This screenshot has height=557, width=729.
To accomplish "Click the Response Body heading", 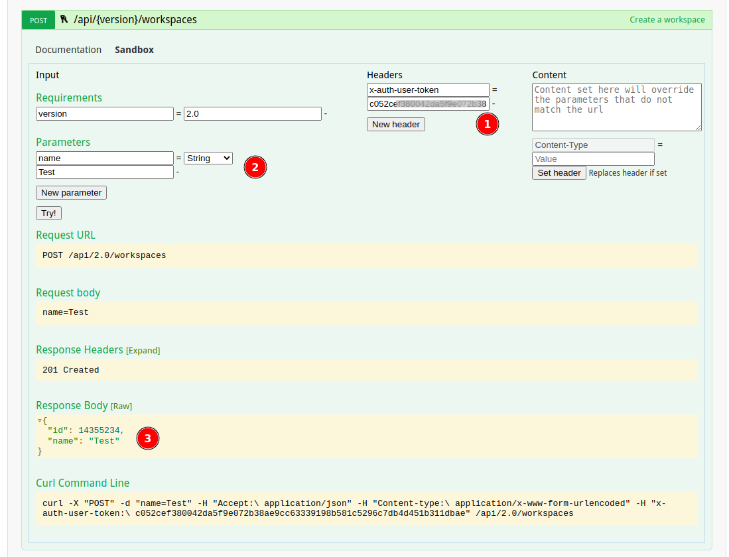I will pos(72,405).
